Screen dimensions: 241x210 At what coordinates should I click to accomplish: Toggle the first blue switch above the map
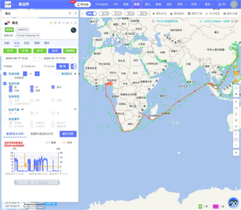91,13
